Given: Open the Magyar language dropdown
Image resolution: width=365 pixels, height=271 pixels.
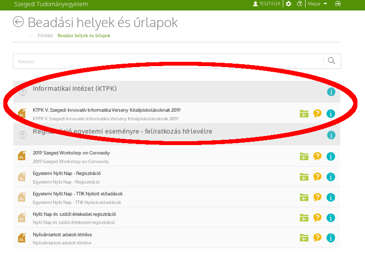Looking at the screenshot, I should click(x=317, y=4).
